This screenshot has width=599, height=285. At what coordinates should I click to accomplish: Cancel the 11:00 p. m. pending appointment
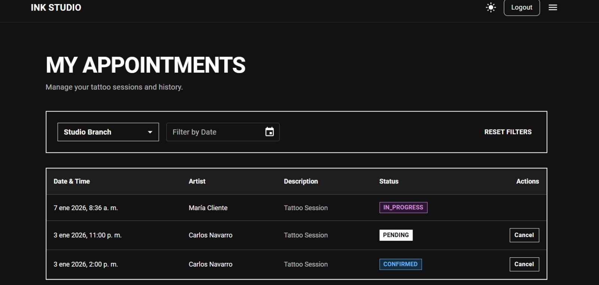[x=524, y=235]
